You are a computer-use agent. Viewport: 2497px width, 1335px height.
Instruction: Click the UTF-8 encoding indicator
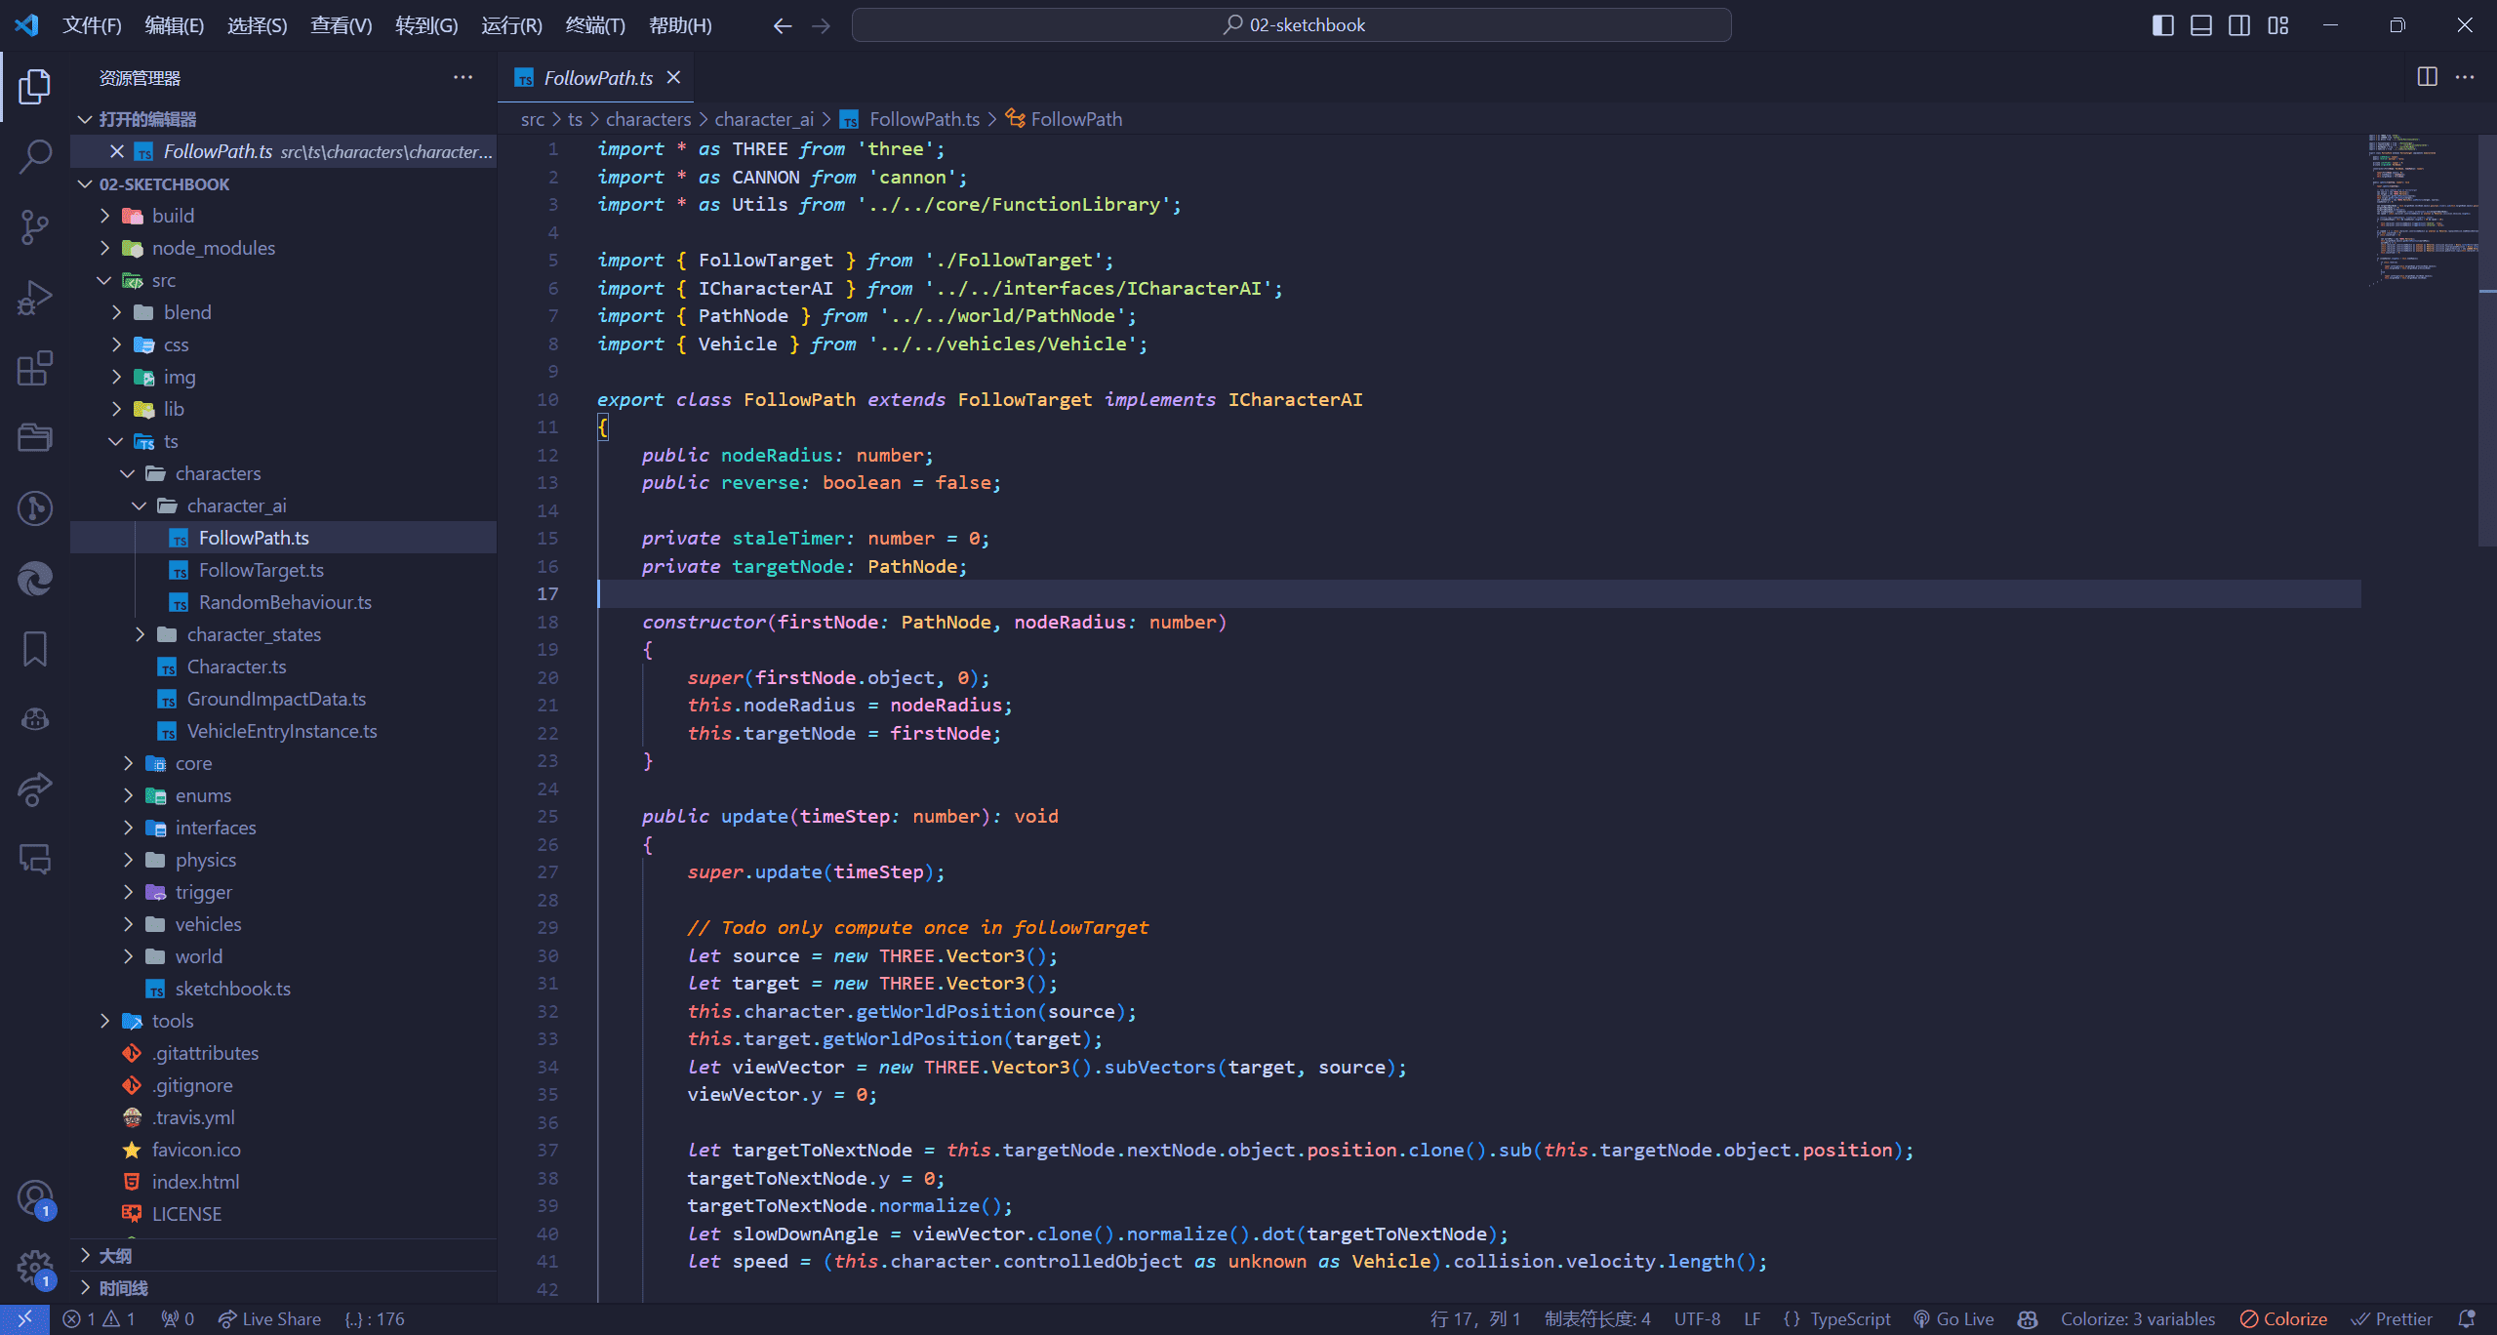click(1697, 1318)
